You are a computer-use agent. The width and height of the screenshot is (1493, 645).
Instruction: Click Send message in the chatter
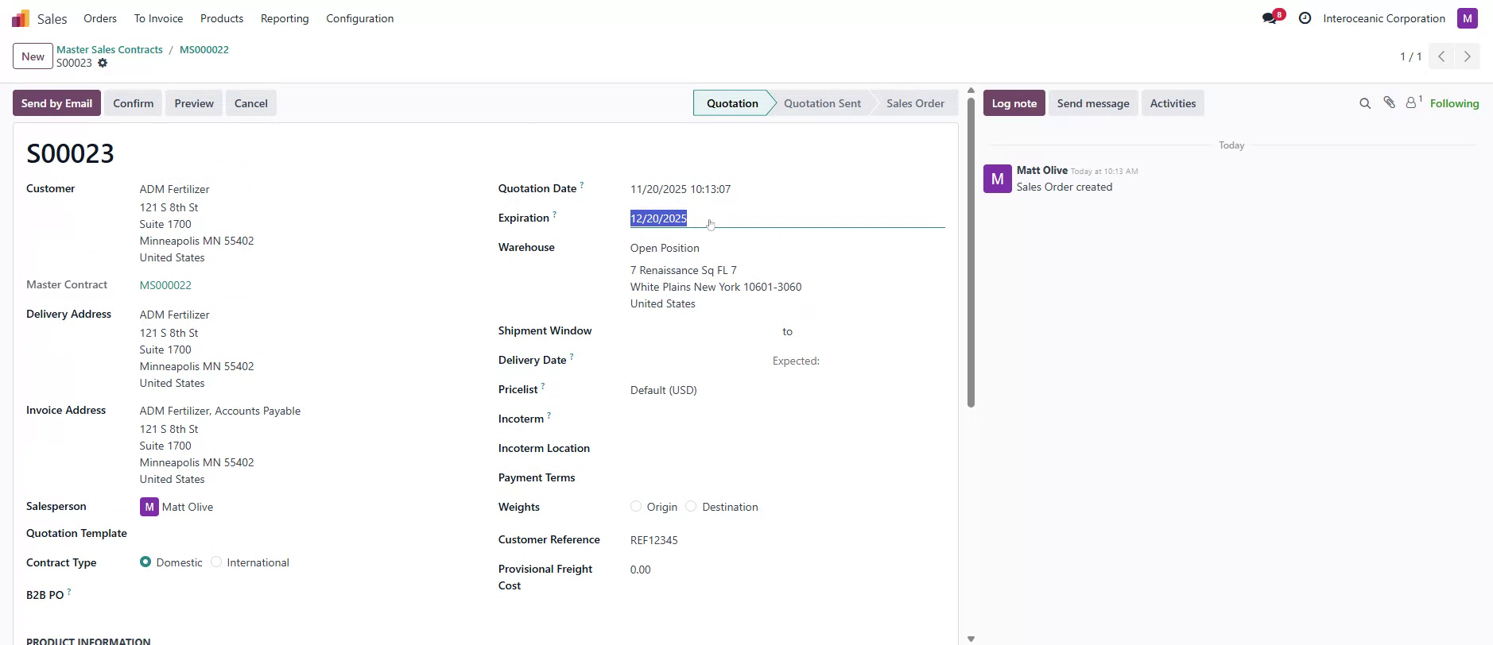(x=1093, y=103)
